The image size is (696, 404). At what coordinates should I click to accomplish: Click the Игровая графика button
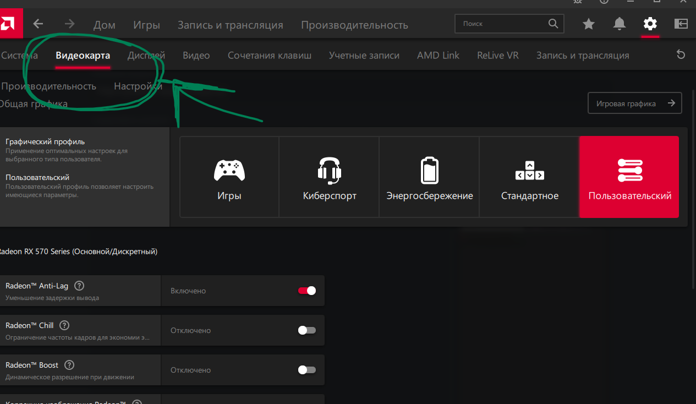635,103
